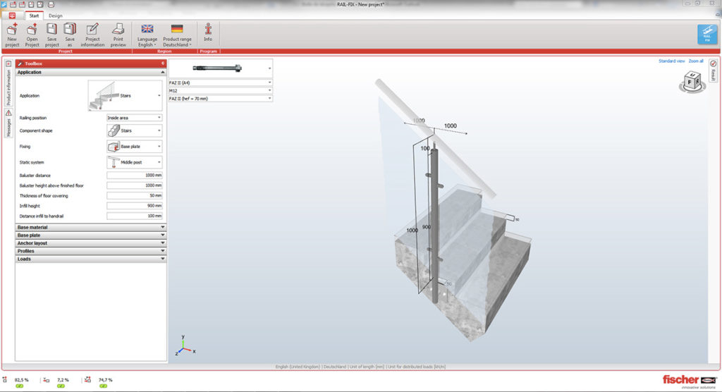
Task: Open Project information from the ribbon
Action: [92, 35]
